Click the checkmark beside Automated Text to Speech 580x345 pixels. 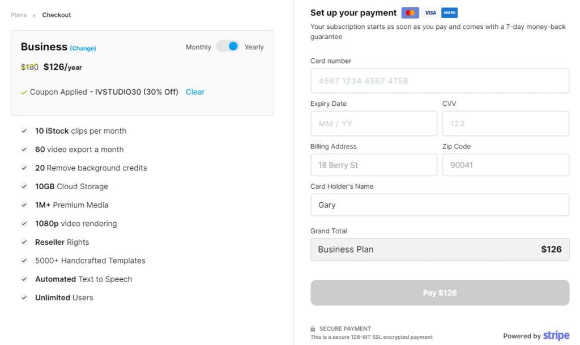[x=24, y=279]
